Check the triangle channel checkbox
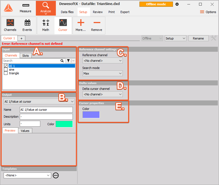Image resolution: width=219 pixels, height=185 pixels. (6, 73)
